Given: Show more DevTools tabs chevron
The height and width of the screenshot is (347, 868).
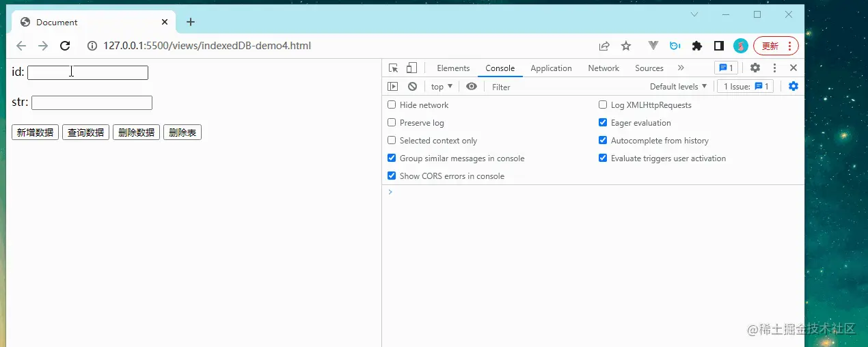Looking at the screenshot, I should tap(681, 68).
